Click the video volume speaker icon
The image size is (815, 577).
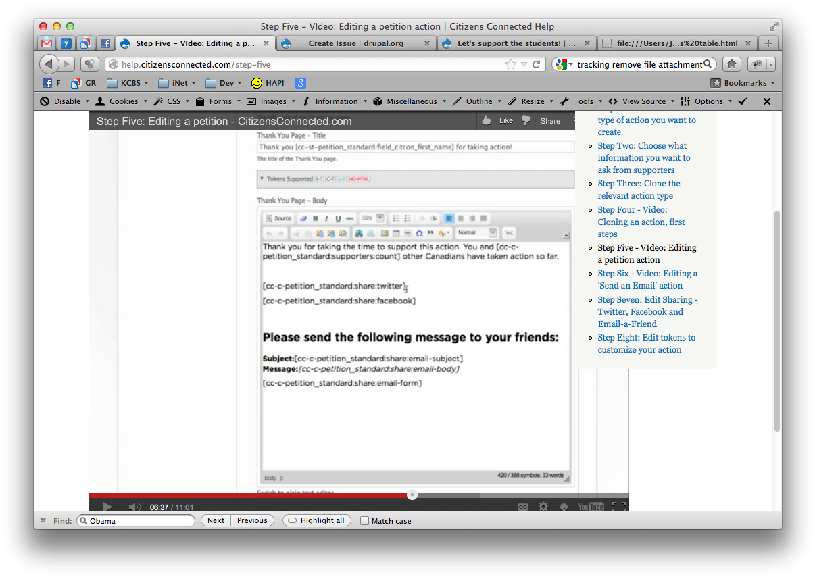tap(134, 507)
